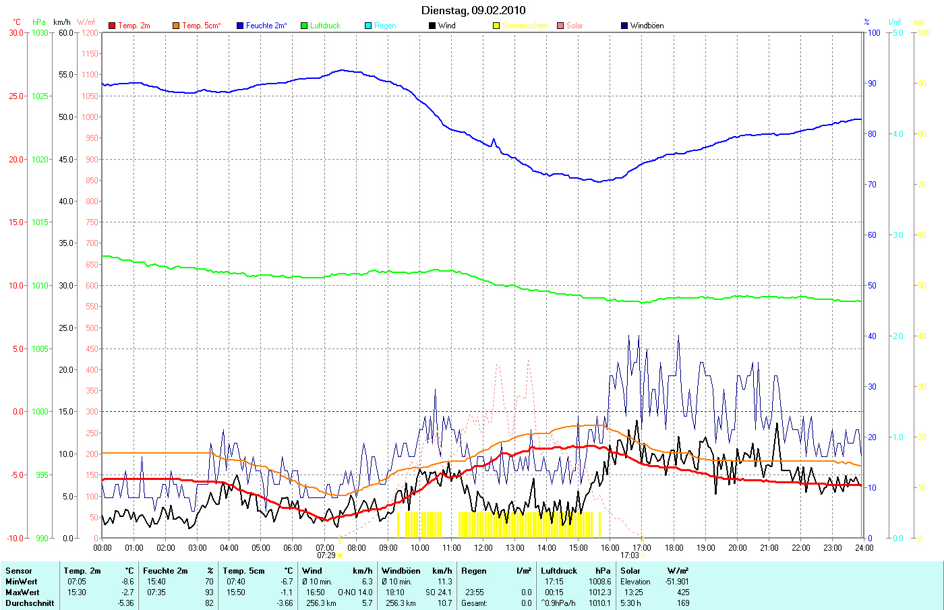Select the MaxWert row label in the table
The height and width of the screenshot is (610, 944).
click(x=22, y=592)
